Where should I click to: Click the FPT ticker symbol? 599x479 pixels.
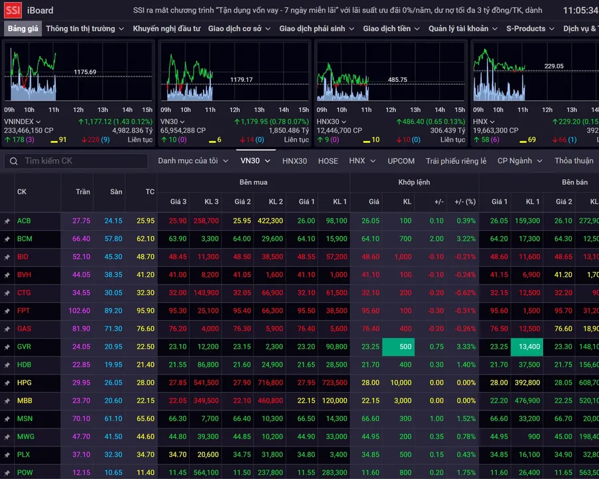pyautogui.click(x=23, y=311)
